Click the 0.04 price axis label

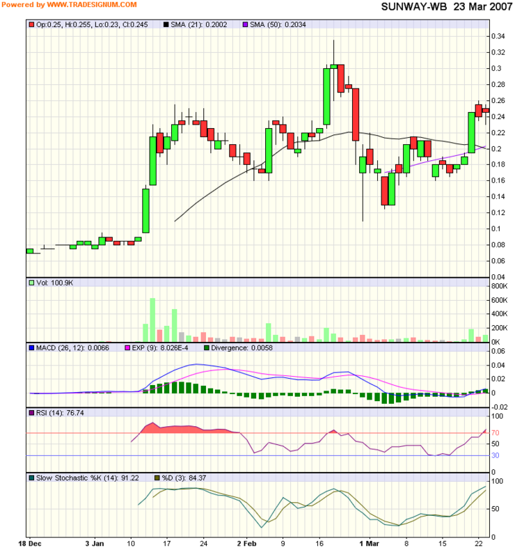click(x=498, y=276)
